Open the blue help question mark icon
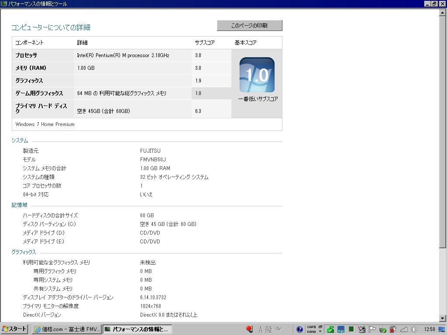 click(x=299, y=330)
